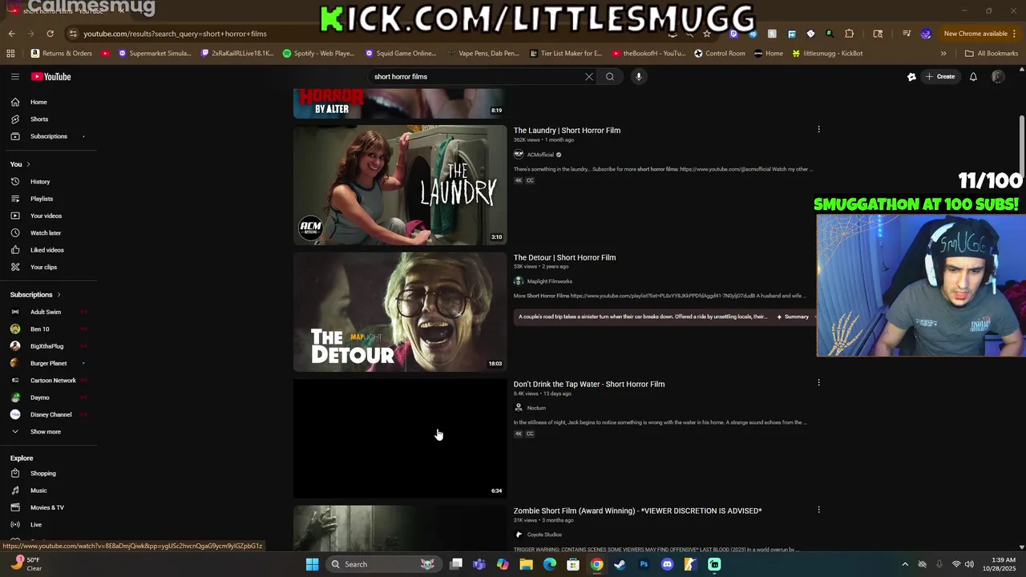Open the All Bookmarks folder
This screenshot has height=577, width=1026.
point(992,54)
